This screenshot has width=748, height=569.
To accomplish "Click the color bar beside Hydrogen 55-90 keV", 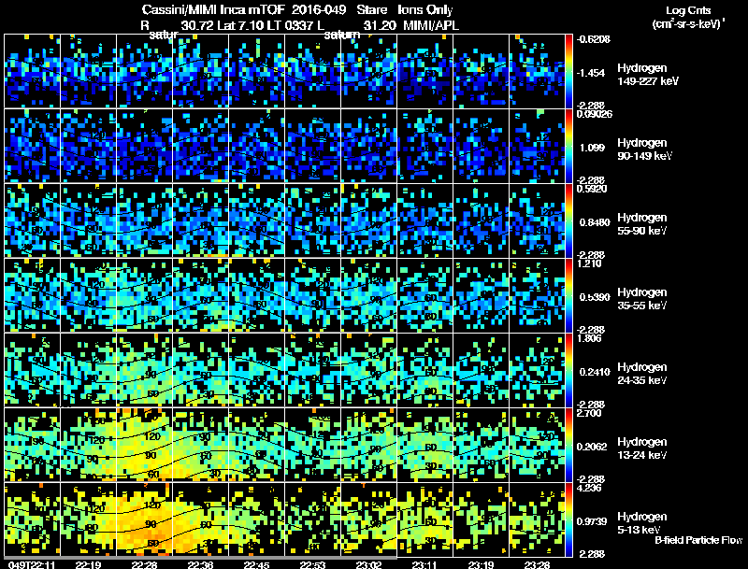I will (568, 220).
